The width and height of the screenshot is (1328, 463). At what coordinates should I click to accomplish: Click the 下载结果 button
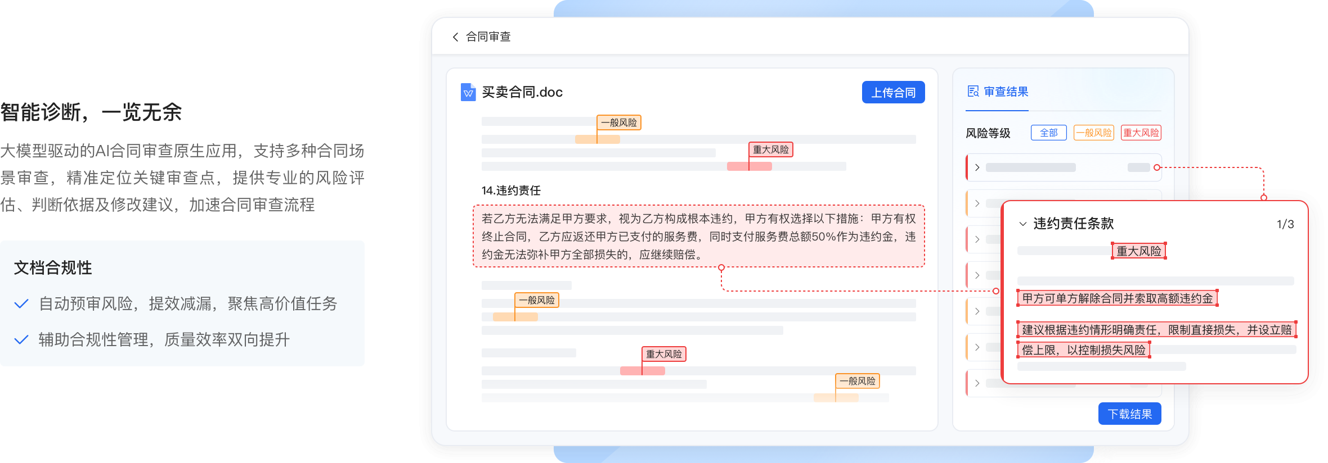tap(1129, 414)
